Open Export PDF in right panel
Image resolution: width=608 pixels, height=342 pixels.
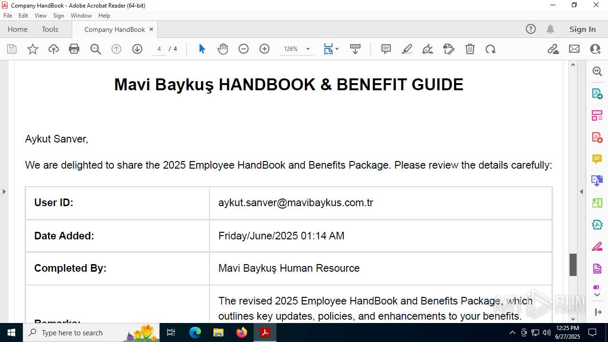click(597, 93)
